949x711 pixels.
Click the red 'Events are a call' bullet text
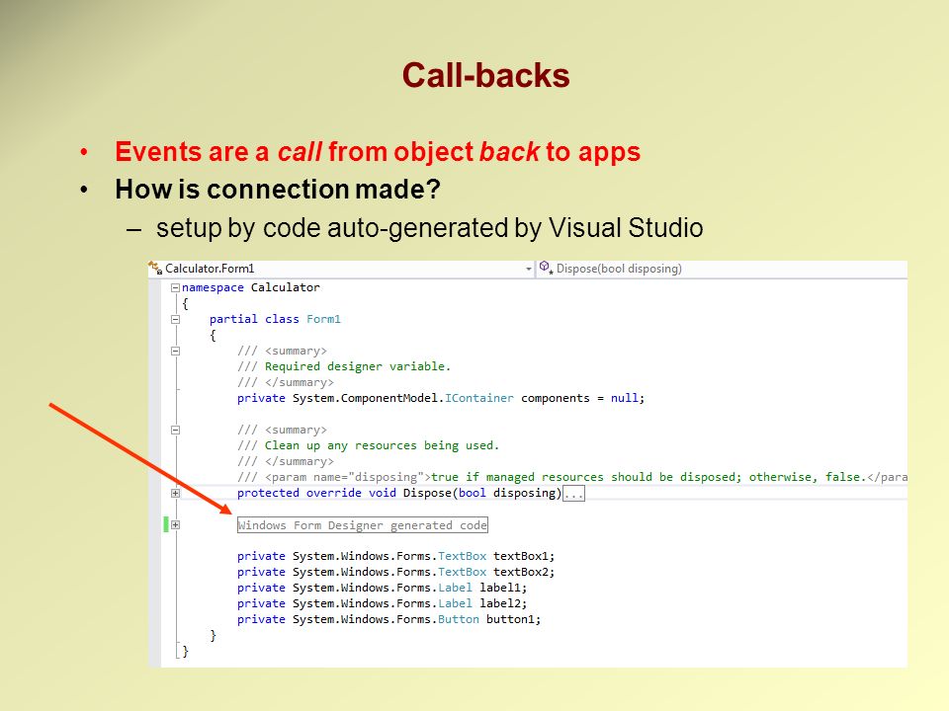tap(378, 152)
